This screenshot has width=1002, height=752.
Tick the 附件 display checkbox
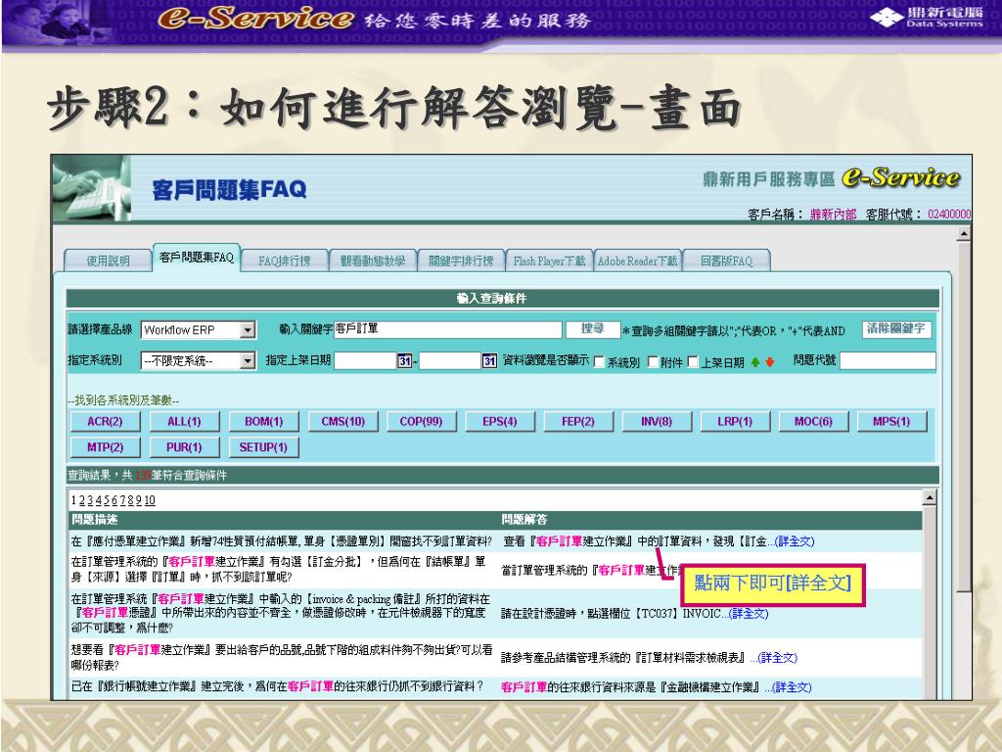653,362
